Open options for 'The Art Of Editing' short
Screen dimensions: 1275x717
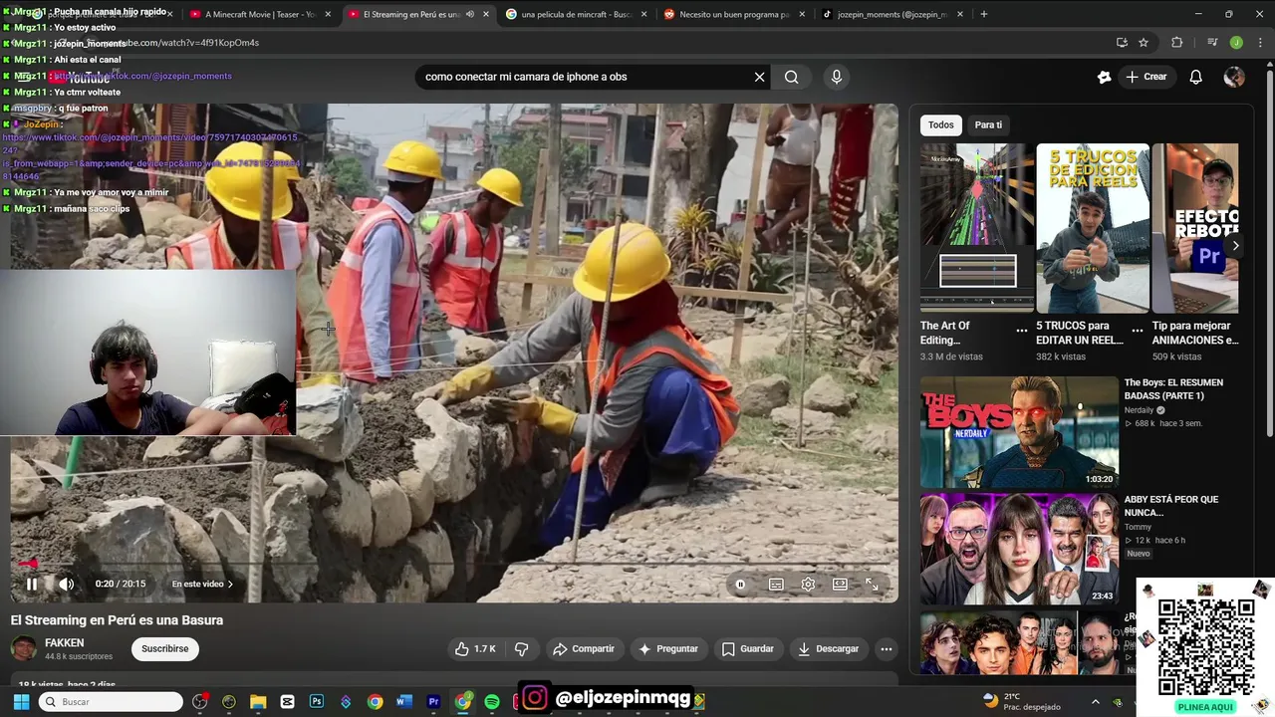coord(1021,330)
